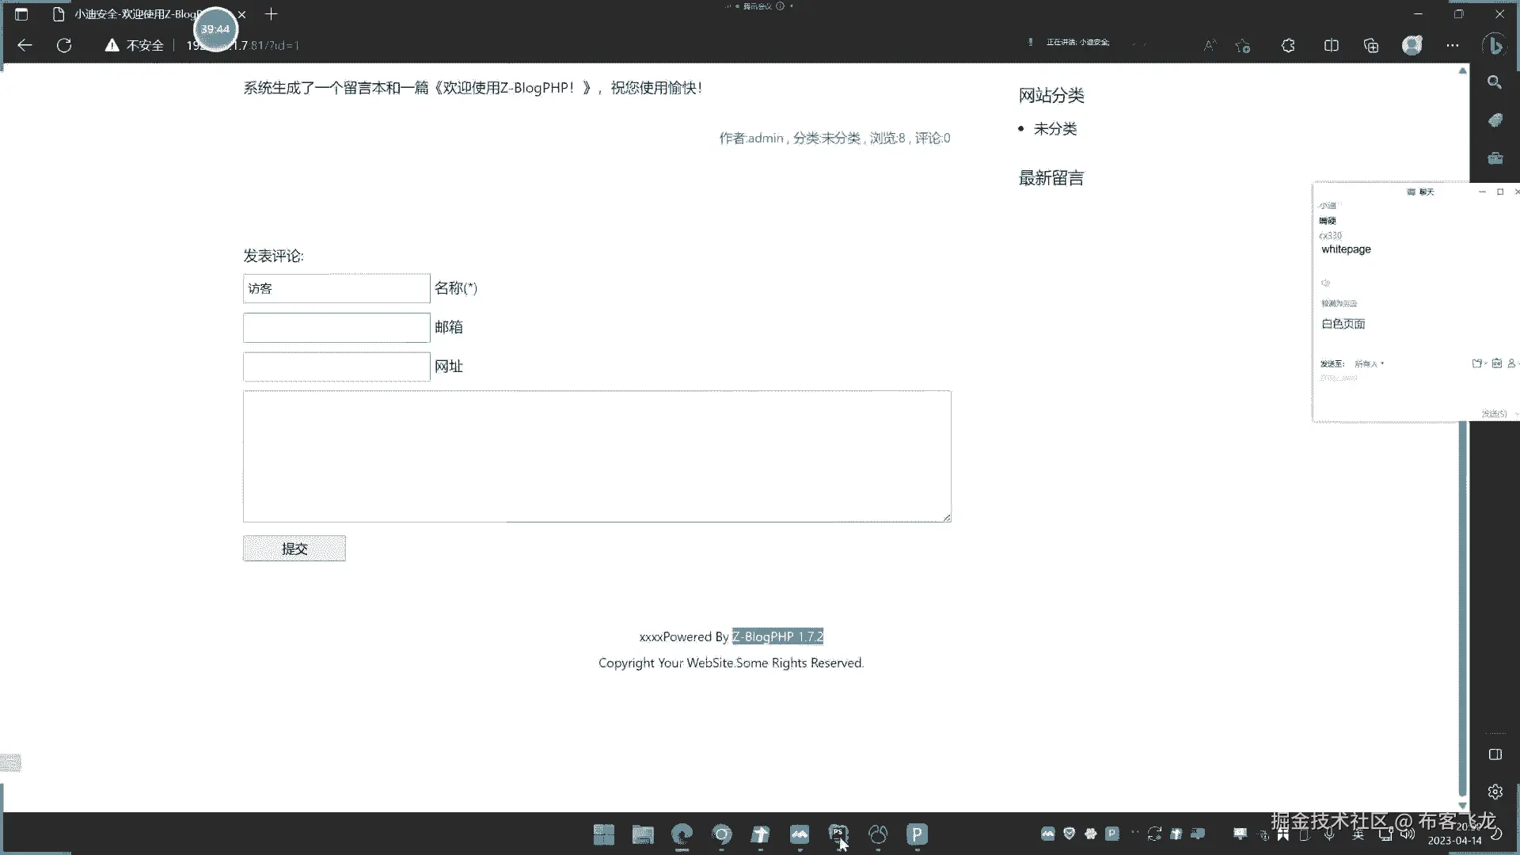The width and height of the screenshot is (1520, 855).
Task: Toggle split screen view icon
Action: click(x=1331, y=45)
